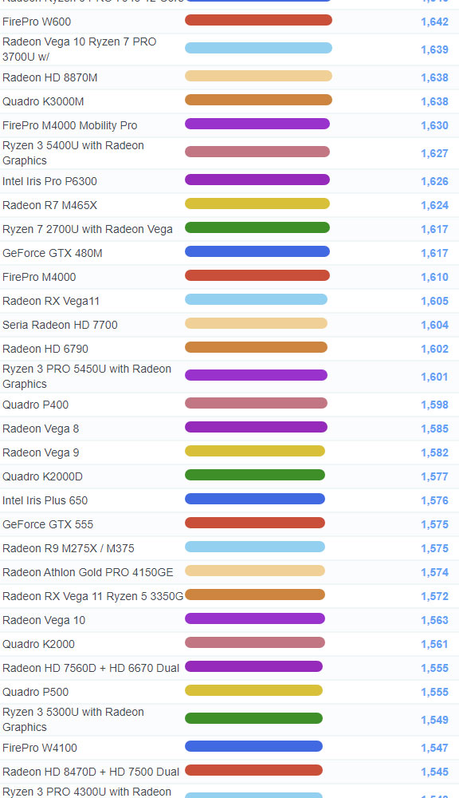
Task: Click 1,617 score for GeForce GTX 480M
Action: pyautogui.click(x=434, y=254)
